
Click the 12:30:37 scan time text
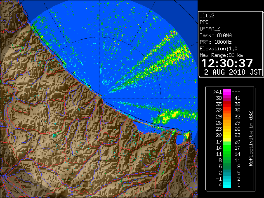coord(227,63)
